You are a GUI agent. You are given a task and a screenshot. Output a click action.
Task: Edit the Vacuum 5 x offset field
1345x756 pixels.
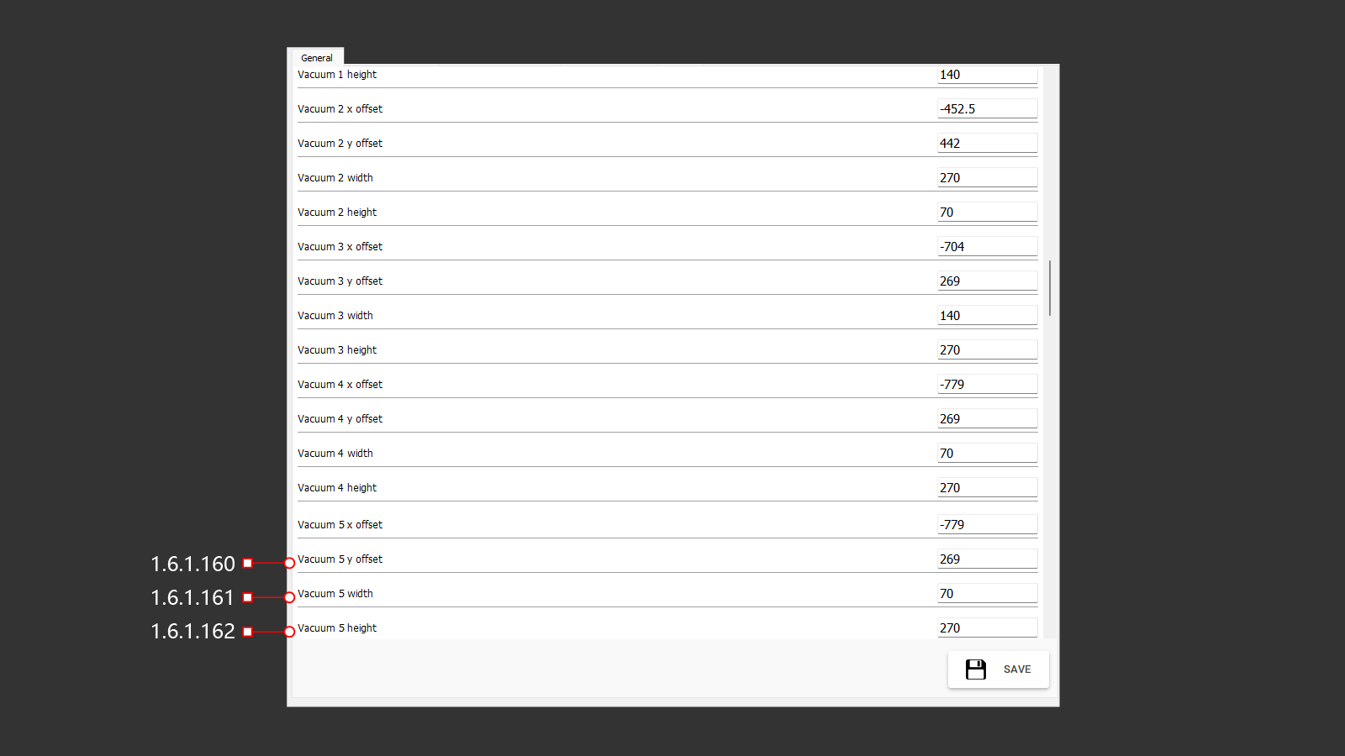[986, 525]
